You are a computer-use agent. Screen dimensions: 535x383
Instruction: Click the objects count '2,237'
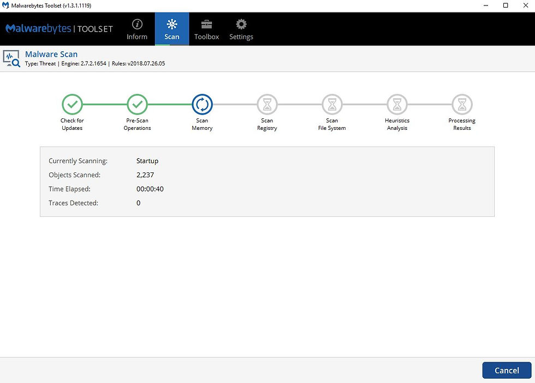(145, 175)
